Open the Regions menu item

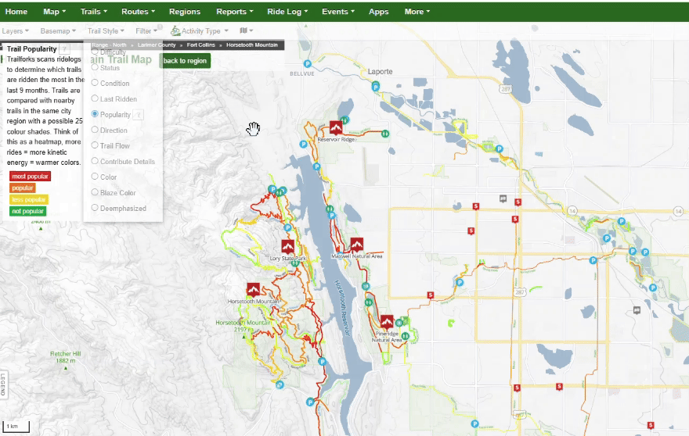point(184,12)
